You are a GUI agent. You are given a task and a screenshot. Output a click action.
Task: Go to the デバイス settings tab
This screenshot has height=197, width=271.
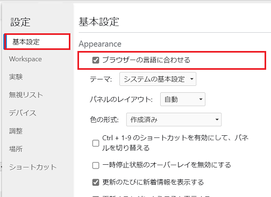(x=23, y=113)
